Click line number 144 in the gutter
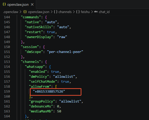Screen dimensions: 149x120 7,17
